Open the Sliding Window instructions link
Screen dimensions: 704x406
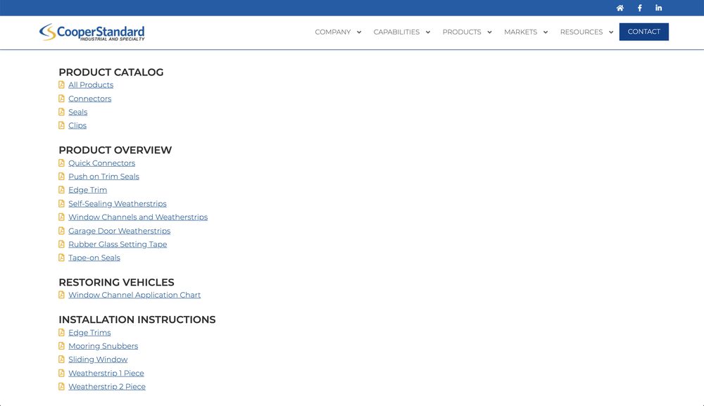tap(98, 360)
